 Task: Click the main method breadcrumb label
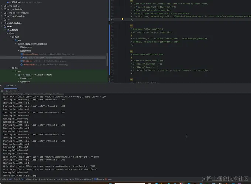pyautogui.click(x=110, y=179)
